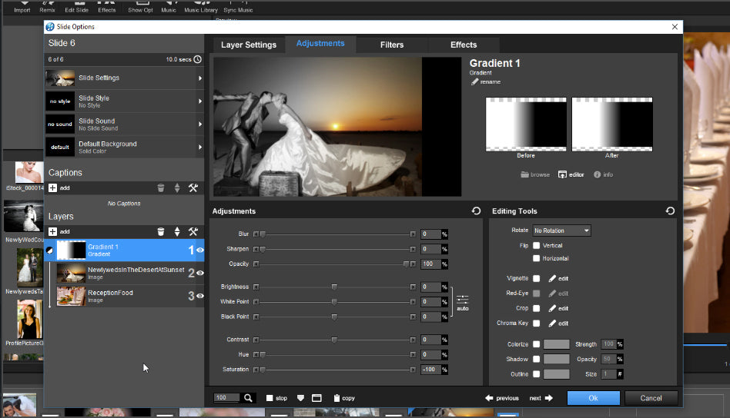Click the Contrast slider handle

pyautogui.click(x=334, y=340)
